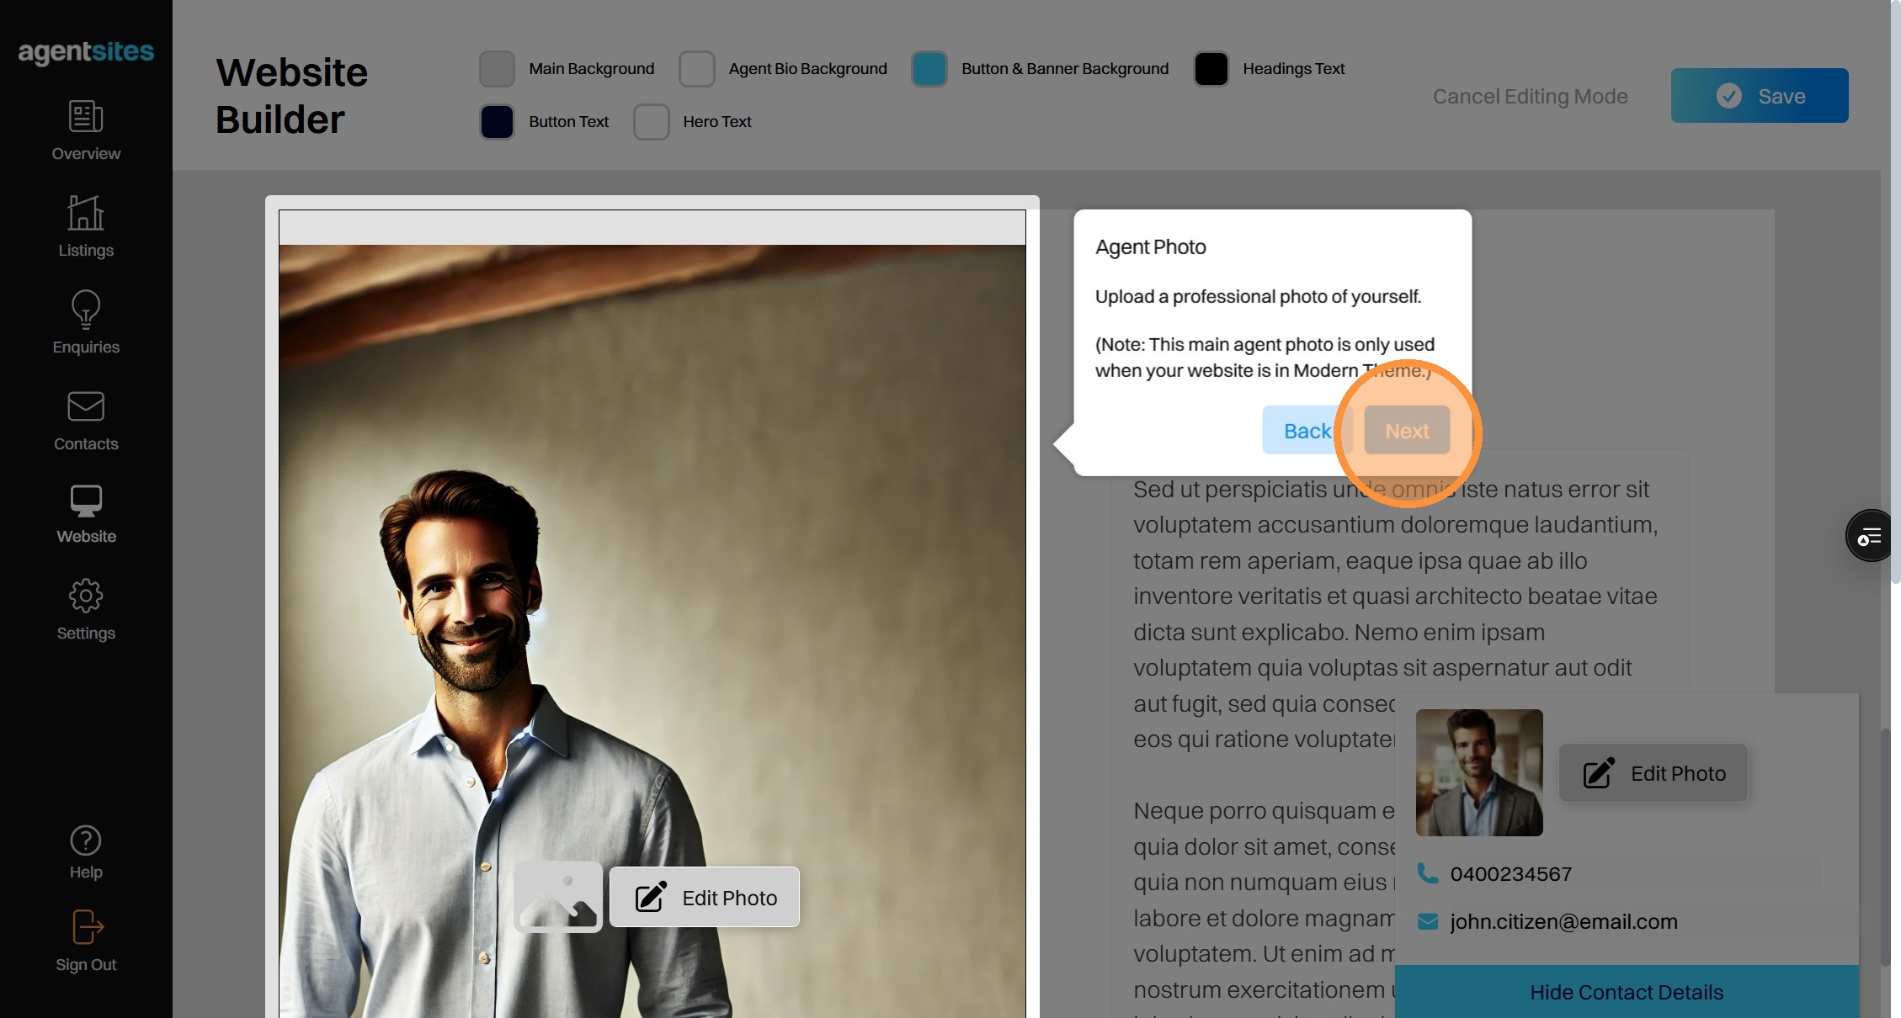The image size is (1901, 1018).
Task: Open the Agent Bio Background swatch
Action: point(697,69)
